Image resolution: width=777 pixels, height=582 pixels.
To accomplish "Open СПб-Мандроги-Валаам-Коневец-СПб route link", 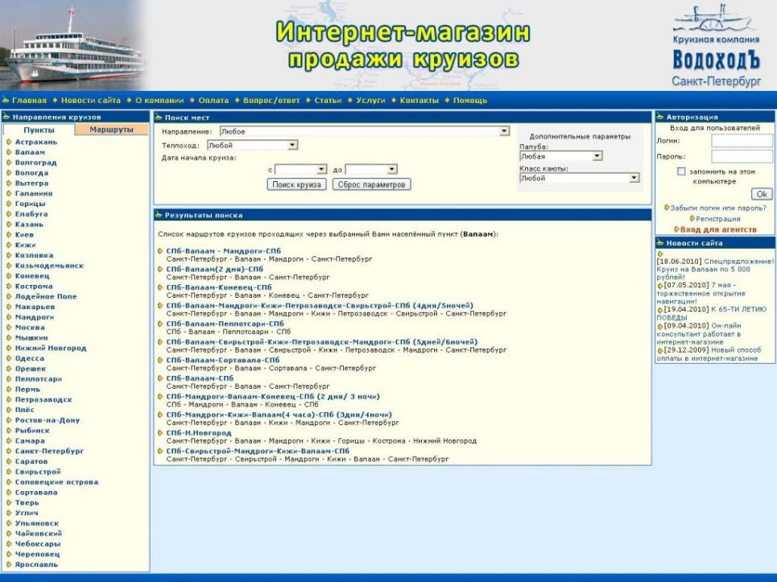I will click(x=273, y=397).
